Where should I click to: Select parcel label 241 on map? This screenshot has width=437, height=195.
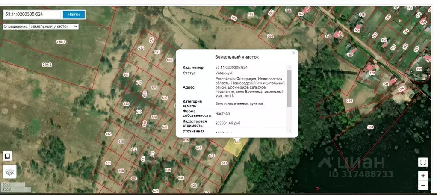tap(386, 84)
